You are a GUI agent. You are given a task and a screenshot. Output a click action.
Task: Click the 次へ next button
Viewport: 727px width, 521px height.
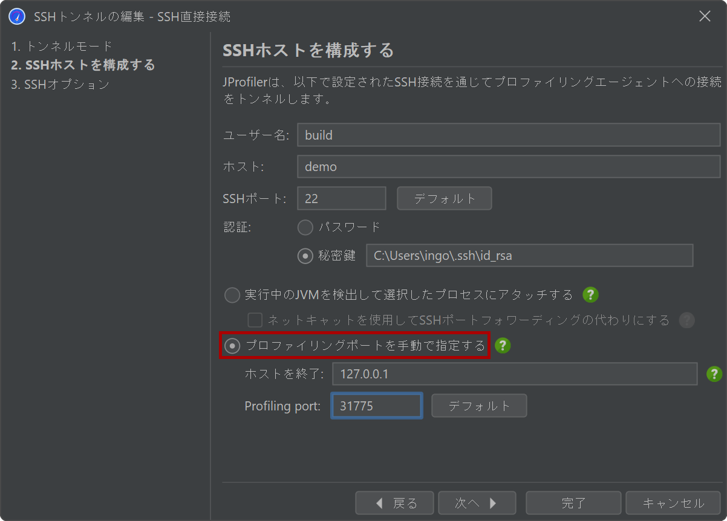pos(477,503)
